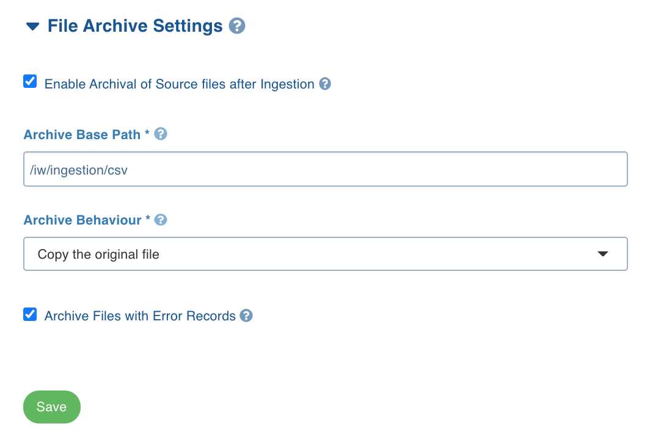Click the Enable Archival of Source files label

point(179,84)
